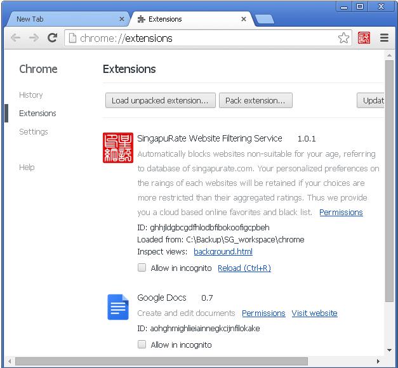Screen dimensions: 398x368
Task: Click the Google Docs blue document icon
Action: click(118, 307)
